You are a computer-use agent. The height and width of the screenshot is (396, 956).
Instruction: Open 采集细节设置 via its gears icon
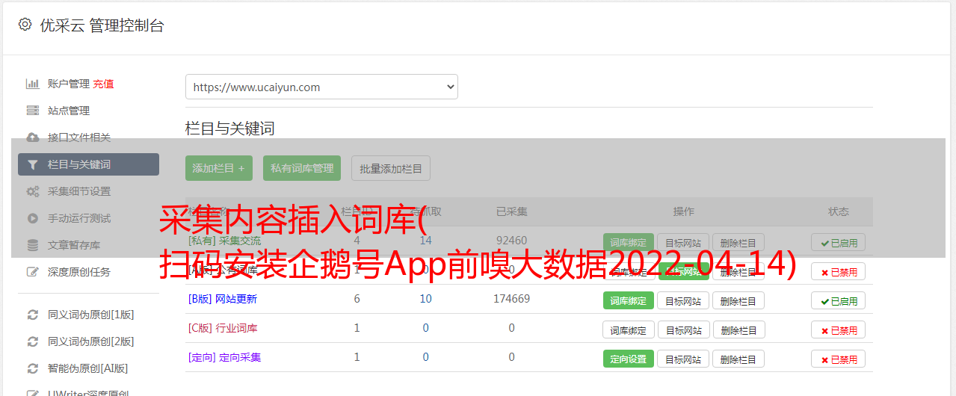pyautogui.click(x=33, y=191)
